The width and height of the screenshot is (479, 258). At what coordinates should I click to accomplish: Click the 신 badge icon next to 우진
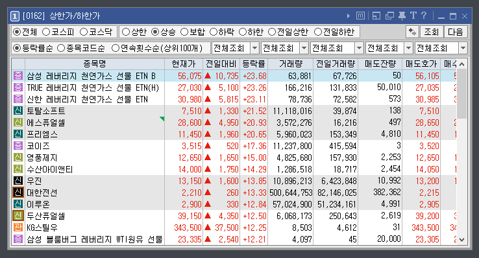pyautogui.click(x=18, y=181)
